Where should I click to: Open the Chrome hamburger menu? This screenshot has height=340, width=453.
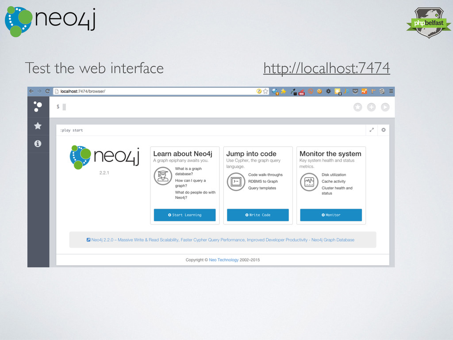pyautogui.click(x=391, y=91)
